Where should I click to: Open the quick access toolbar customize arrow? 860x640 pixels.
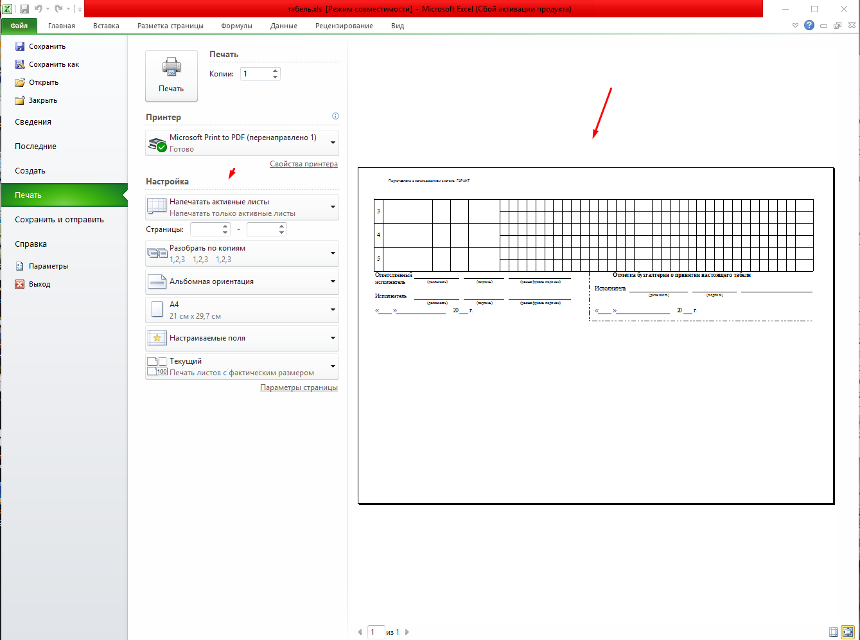(x=80, y=9)
